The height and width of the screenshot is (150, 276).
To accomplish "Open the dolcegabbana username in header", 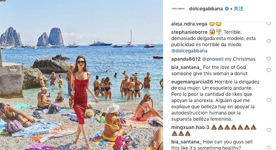I will coord(206,9).
